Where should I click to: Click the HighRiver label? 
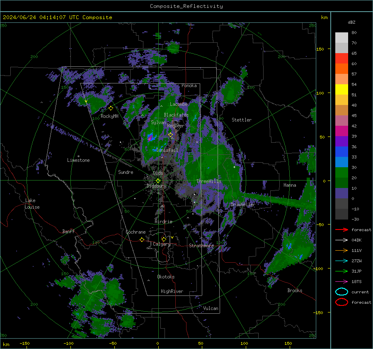(x=172, y=291)
